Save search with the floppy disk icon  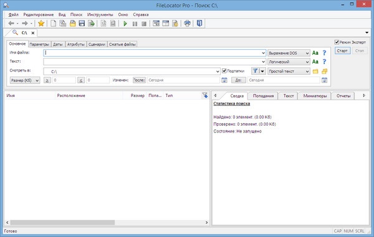click(x=82, y=23)
